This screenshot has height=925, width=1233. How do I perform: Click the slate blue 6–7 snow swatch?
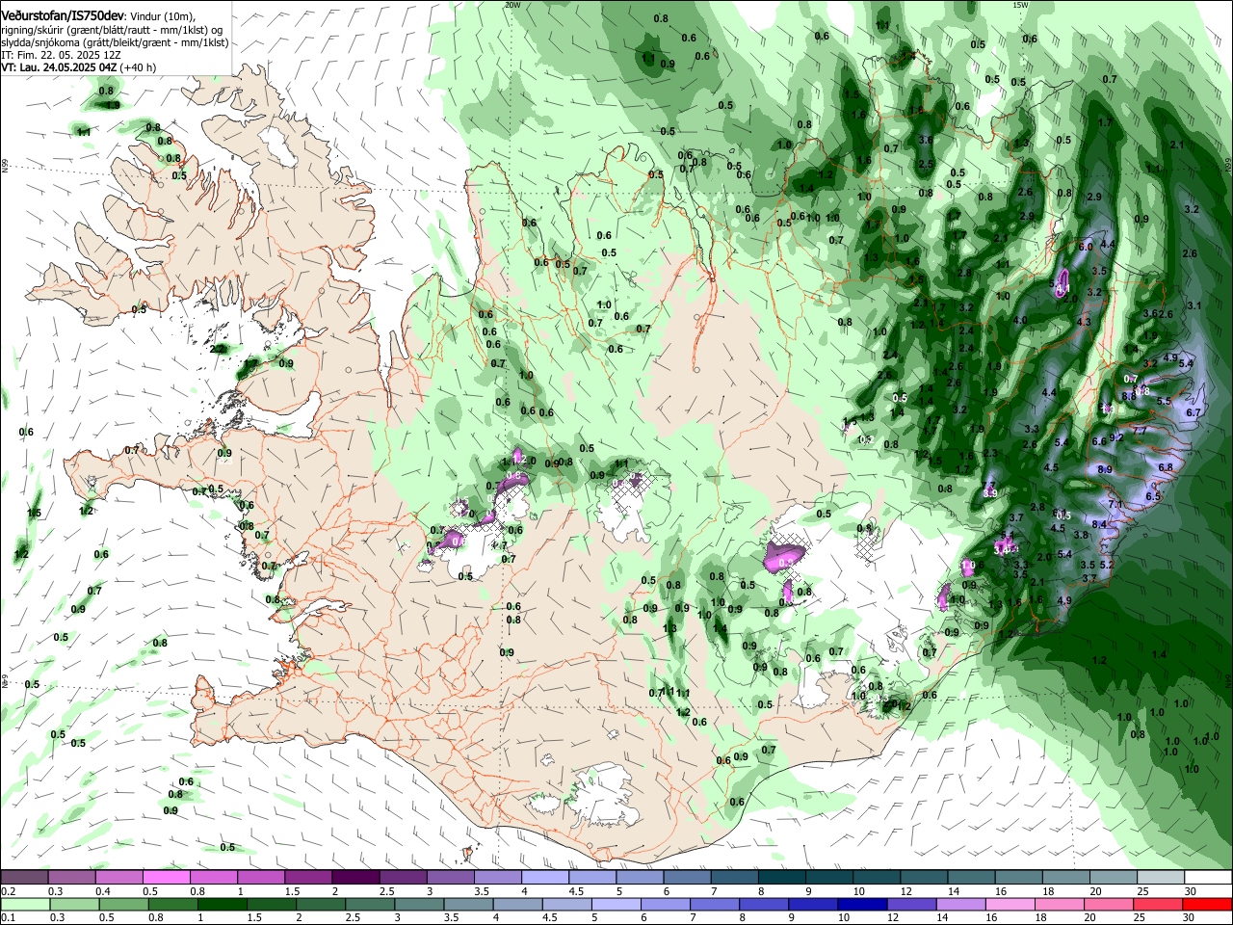(x=688, y=878)
